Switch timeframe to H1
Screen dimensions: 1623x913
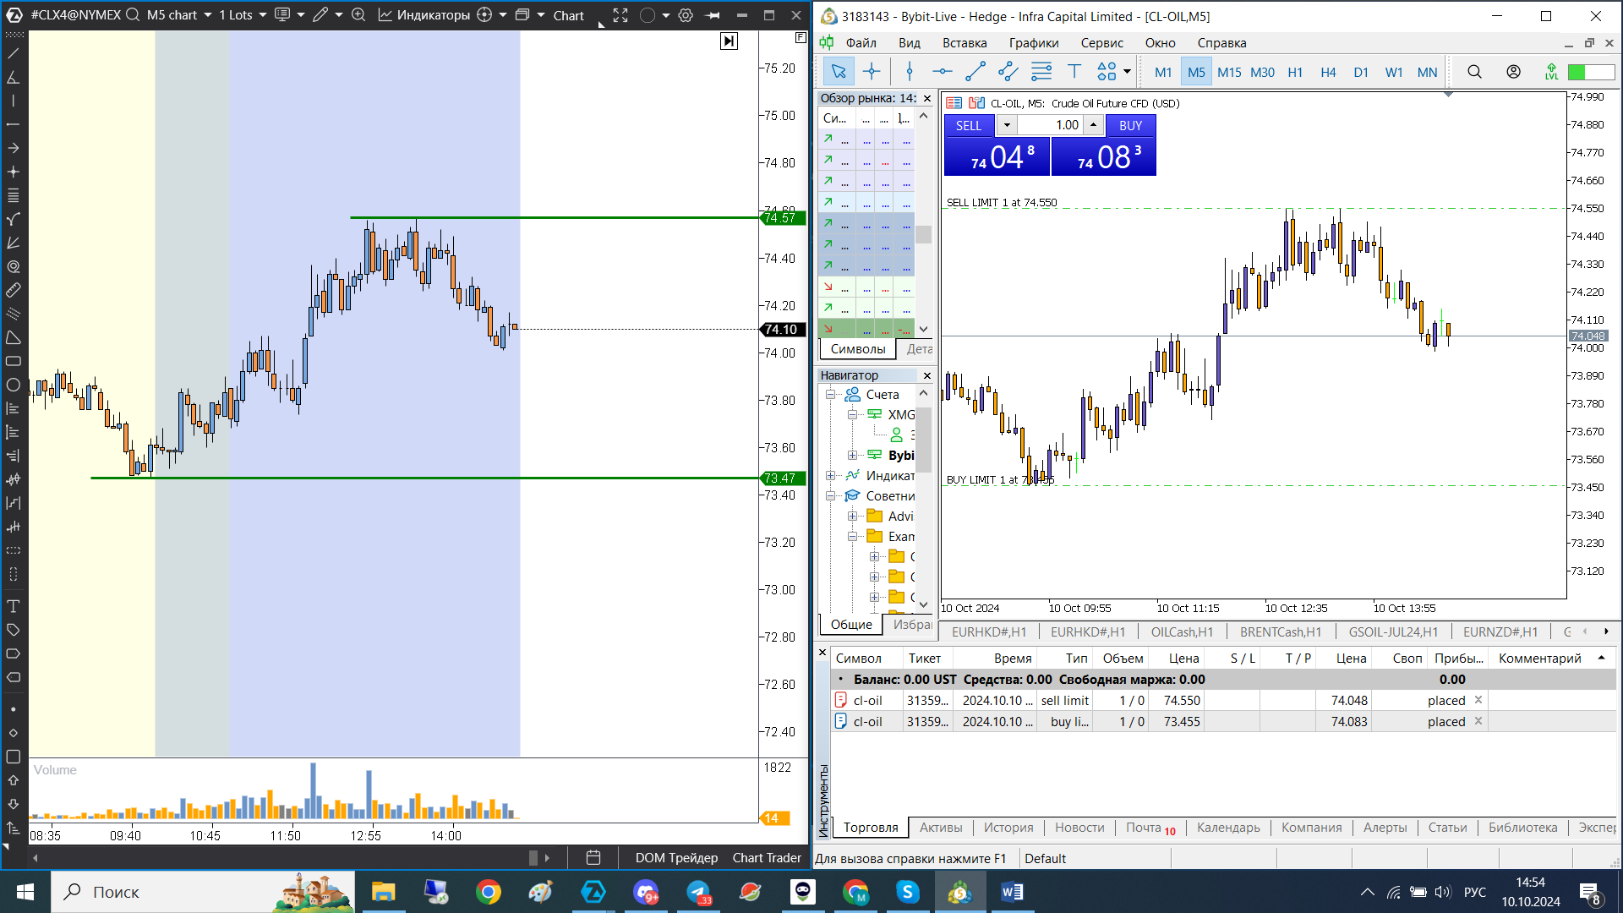point(1295,72)
